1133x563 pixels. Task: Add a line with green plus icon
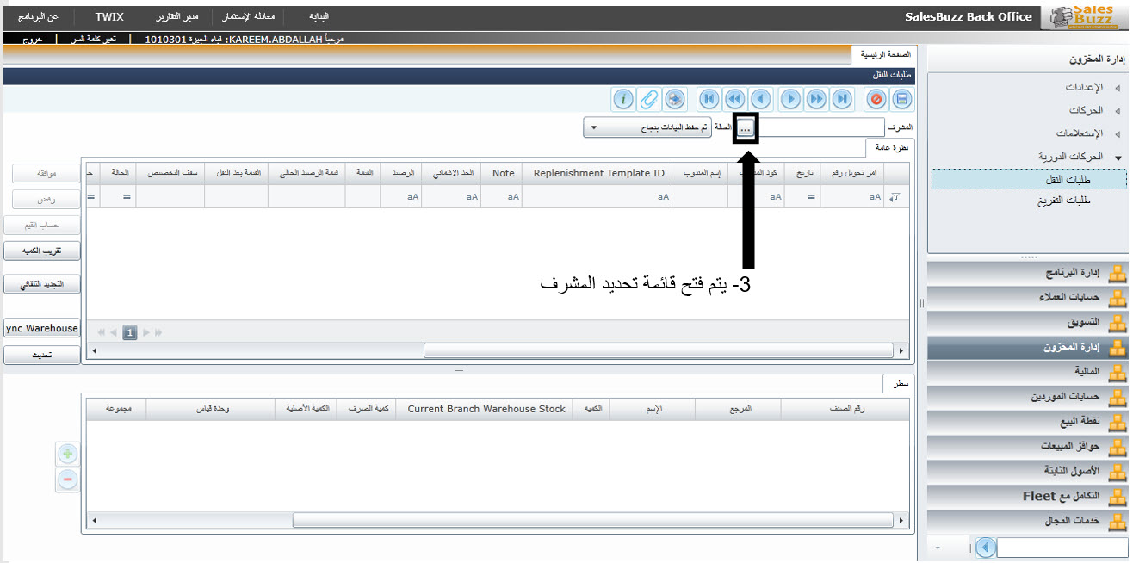click(68, 454)
